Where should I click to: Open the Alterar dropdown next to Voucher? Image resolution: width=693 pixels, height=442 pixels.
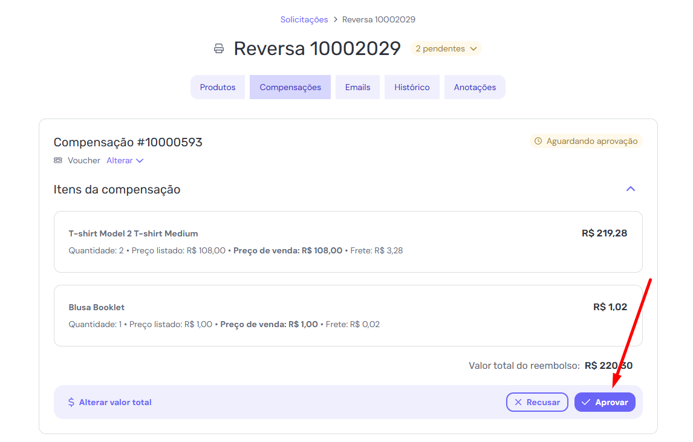click(125, 161)
